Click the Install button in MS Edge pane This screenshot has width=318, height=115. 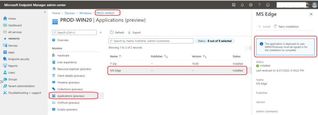pos(264,27)
